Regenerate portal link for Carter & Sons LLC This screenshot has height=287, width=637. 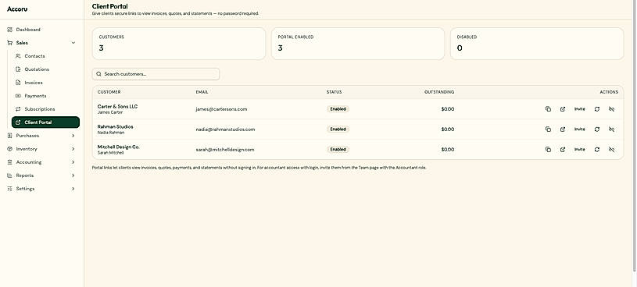click(597, 109)
